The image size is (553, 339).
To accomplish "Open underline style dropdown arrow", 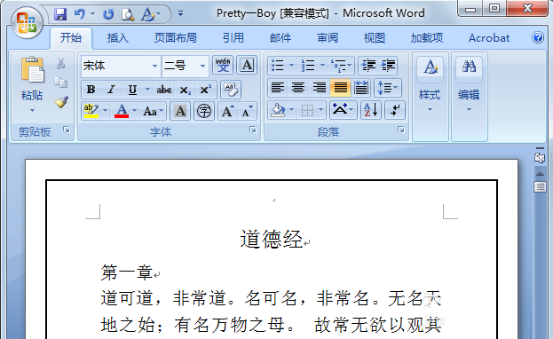I will click(147, 90).
